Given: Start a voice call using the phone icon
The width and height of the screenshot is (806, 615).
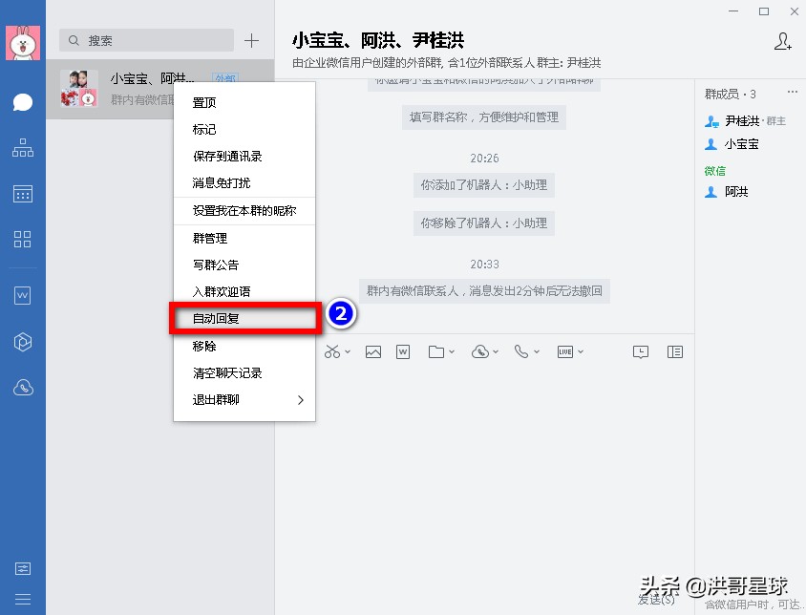Looking at the screenshot, I should pos(521,351).
